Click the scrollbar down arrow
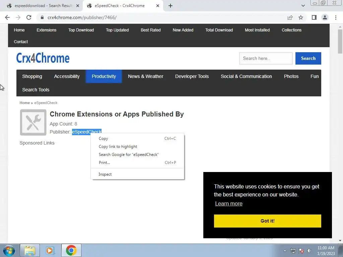 (x=340, y=241)
